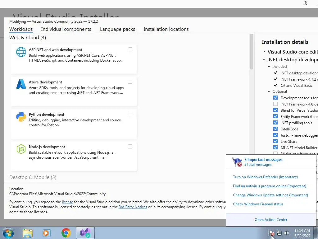Image resolution: width=318 pixels, height=239 pixels.
Task: Click the moon icon at the top right
Action: [x=305, y=3]
